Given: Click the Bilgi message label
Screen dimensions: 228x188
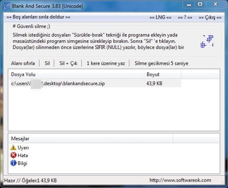Looking at the screenshot, I should pyautogui.click(x=23, y=163).
